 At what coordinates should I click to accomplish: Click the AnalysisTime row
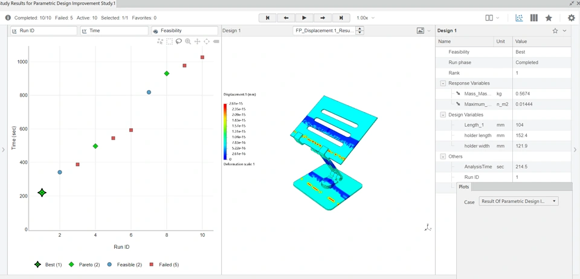coord(504,167)
